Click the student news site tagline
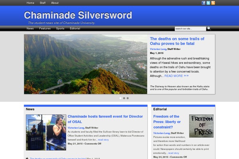Screen dimensions: 239x159 62,23
